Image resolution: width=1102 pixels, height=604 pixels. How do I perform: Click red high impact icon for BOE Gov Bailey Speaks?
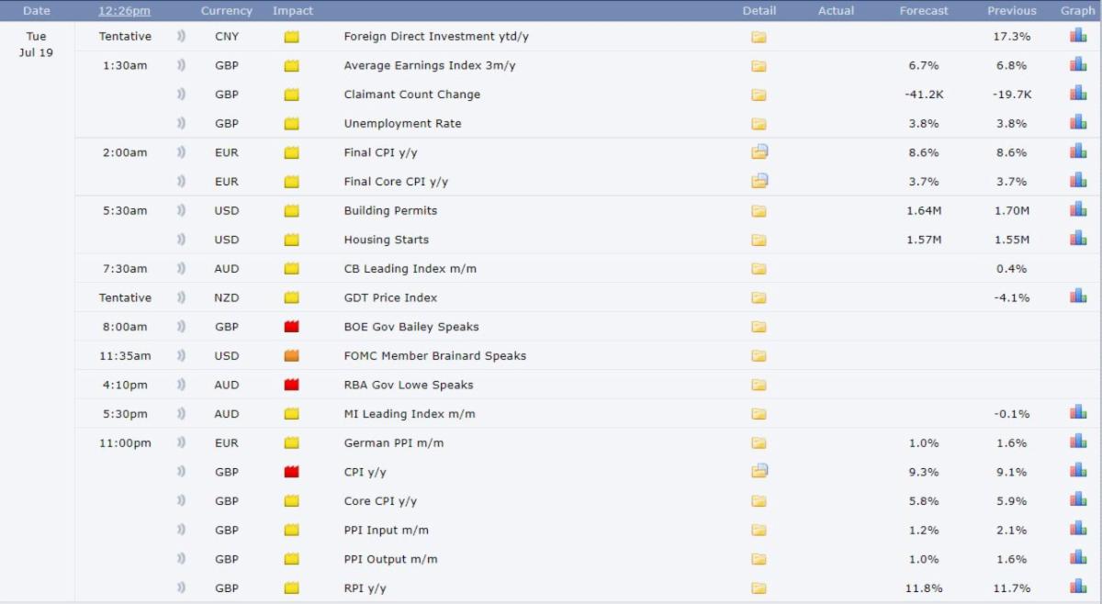(292, 327)
